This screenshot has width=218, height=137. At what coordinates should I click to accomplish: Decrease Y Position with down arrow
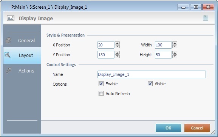click(x=117, y=56)
